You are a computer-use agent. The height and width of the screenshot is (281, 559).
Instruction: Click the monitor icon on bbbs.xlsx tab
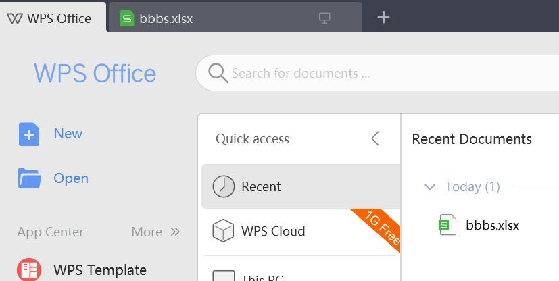(324, 18)
